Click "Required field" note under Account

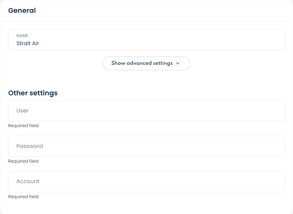click(23, 197)
